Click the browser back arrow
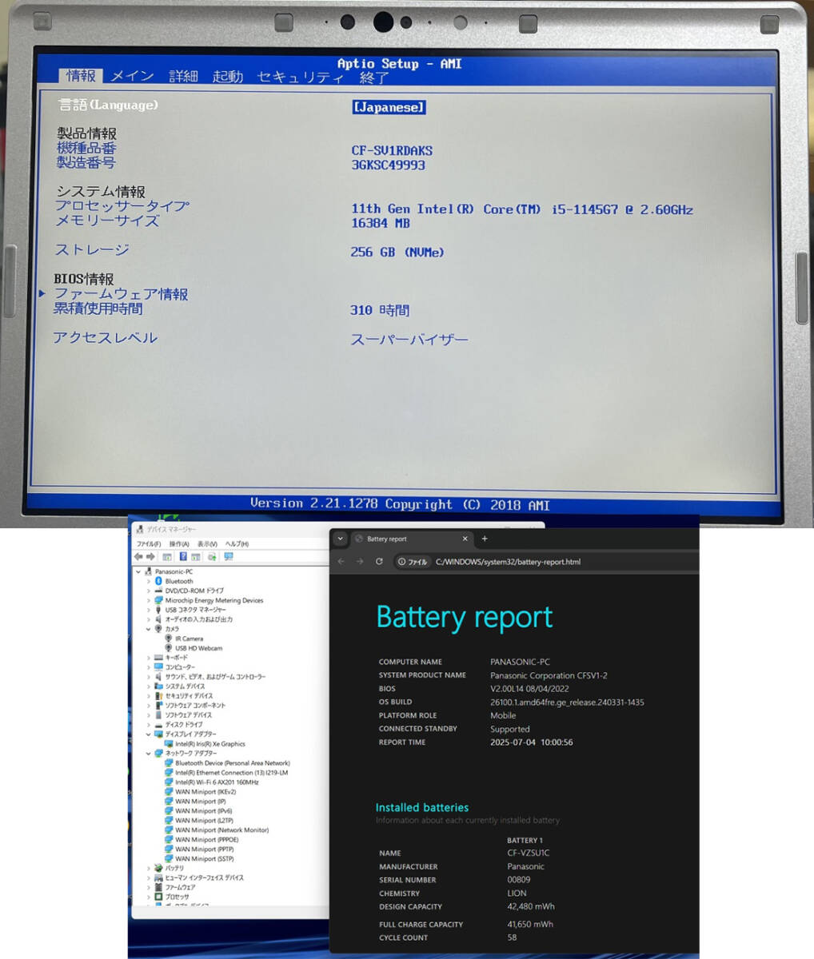Image resolution: width=814 pixels, height=959 pixels. click(341, 562)
